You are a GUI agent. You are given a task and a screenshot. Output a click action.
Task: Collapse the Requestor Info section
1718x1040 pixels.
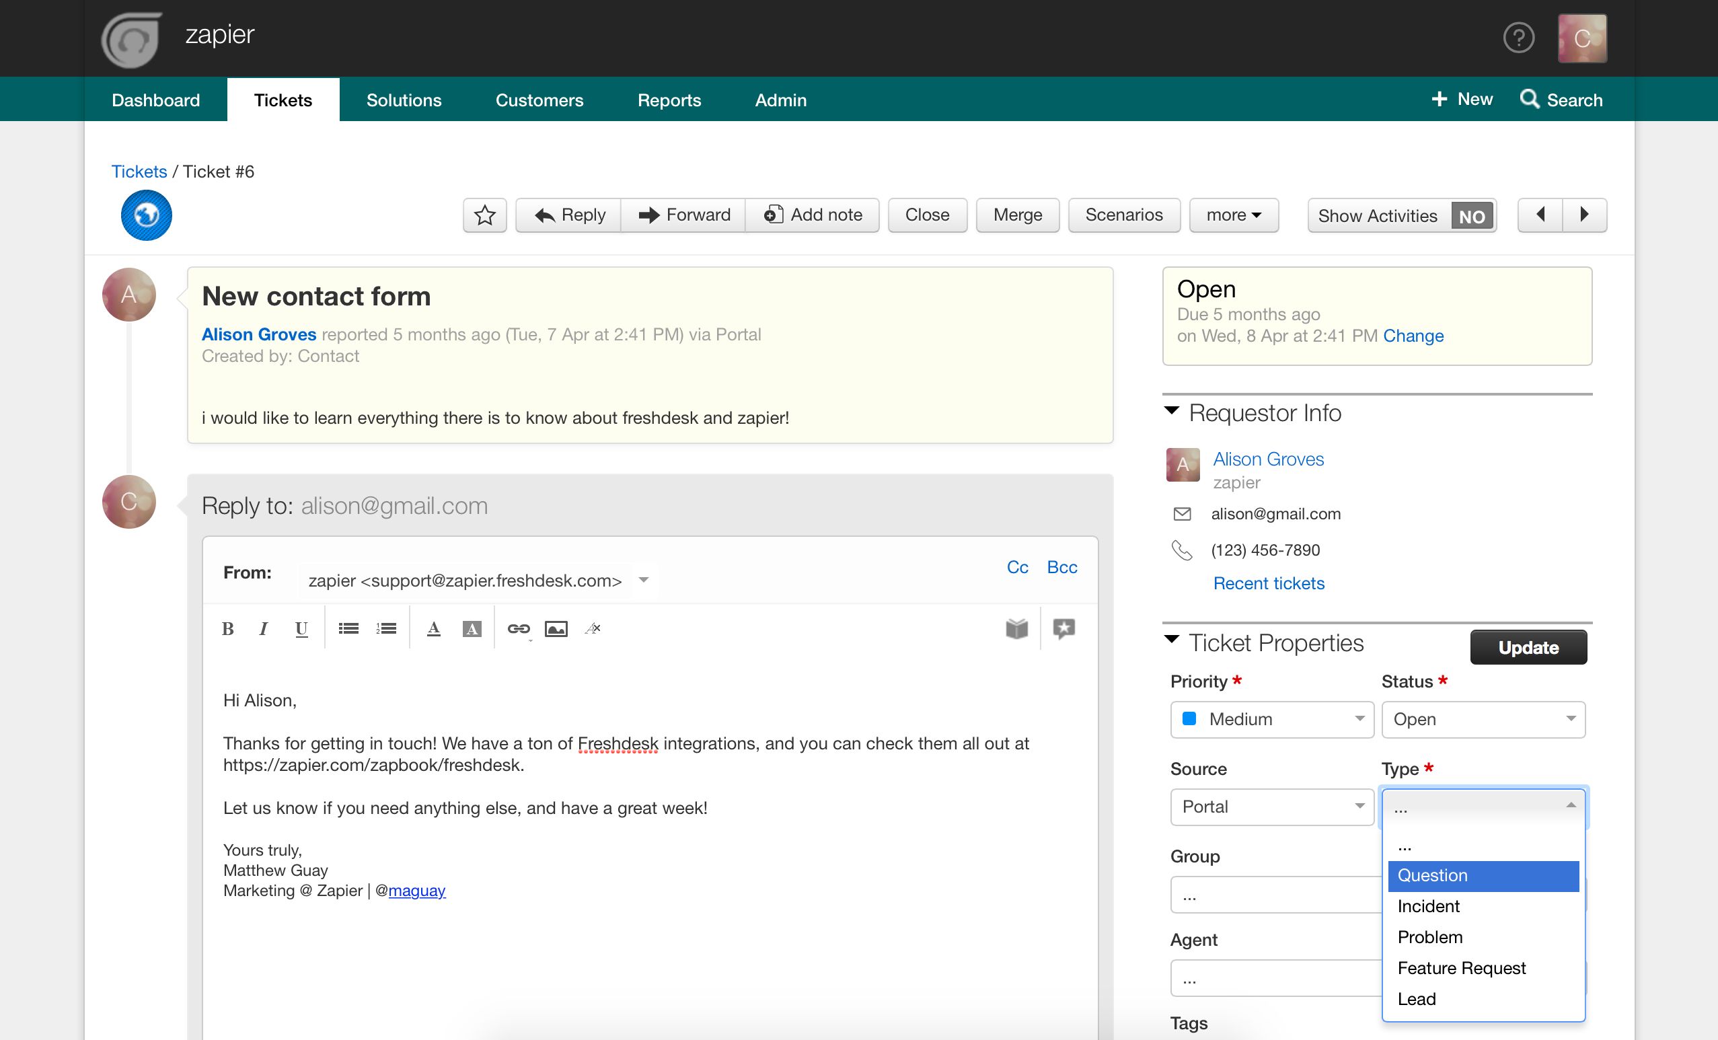[1172, 411]
